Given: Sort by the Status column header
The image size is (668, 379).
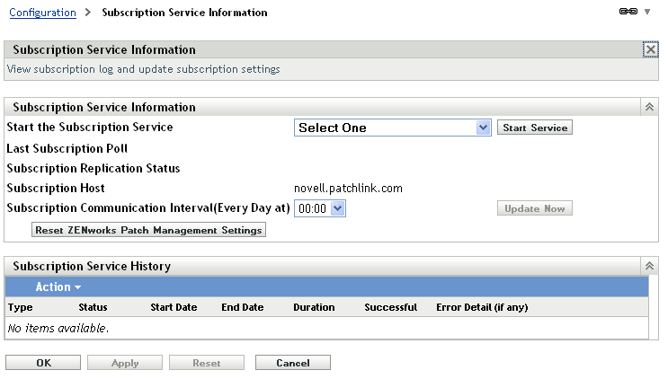Looking at the screenshot, I should point(93,307).
